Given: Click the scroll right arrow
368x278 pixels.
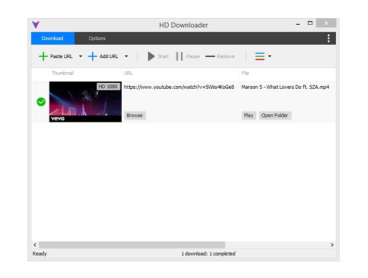Looking at the screenshot, I should click(x=332, y=245).
